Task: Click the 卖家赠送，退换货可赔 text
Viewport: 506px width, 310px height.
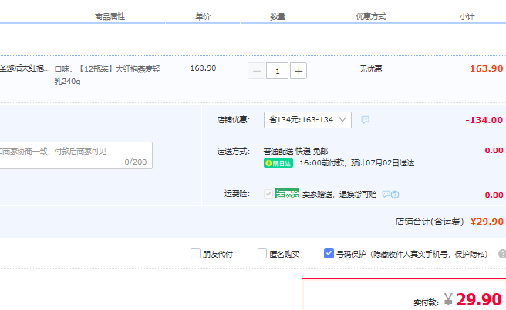Action: [x=339, y=195]
